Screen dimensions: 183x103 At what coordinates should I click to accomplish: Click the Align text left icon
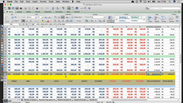tap(55, 21)
